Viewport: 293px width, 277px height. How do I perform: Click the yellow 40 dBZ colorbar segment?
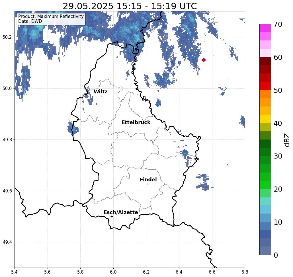click(x=265, y=119)
